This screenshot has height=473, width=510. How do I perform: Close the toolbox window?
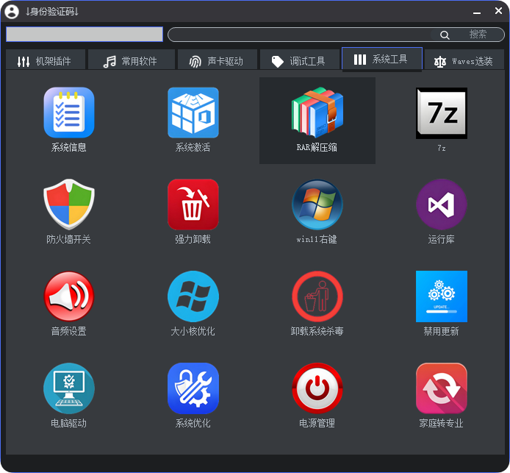498,11
